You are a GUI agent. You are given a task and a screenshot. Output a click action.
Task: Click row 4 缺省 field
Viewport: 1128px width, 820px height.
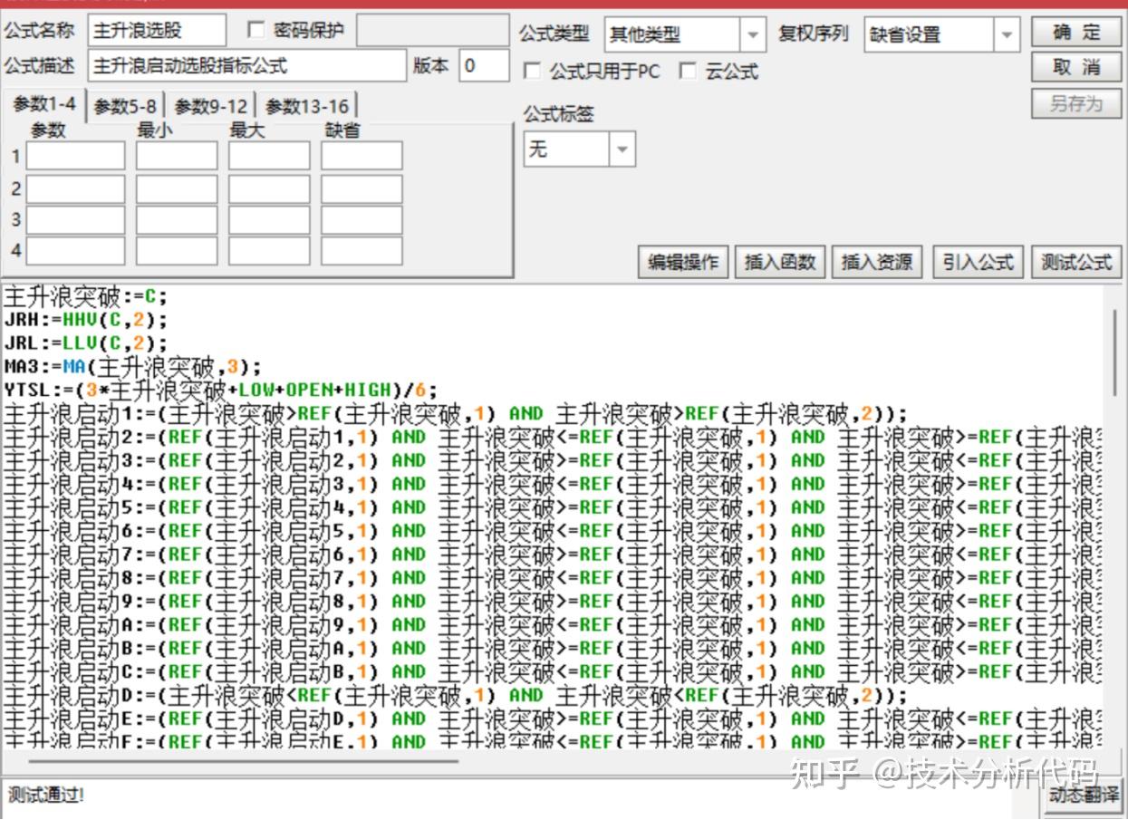point(362,250)
